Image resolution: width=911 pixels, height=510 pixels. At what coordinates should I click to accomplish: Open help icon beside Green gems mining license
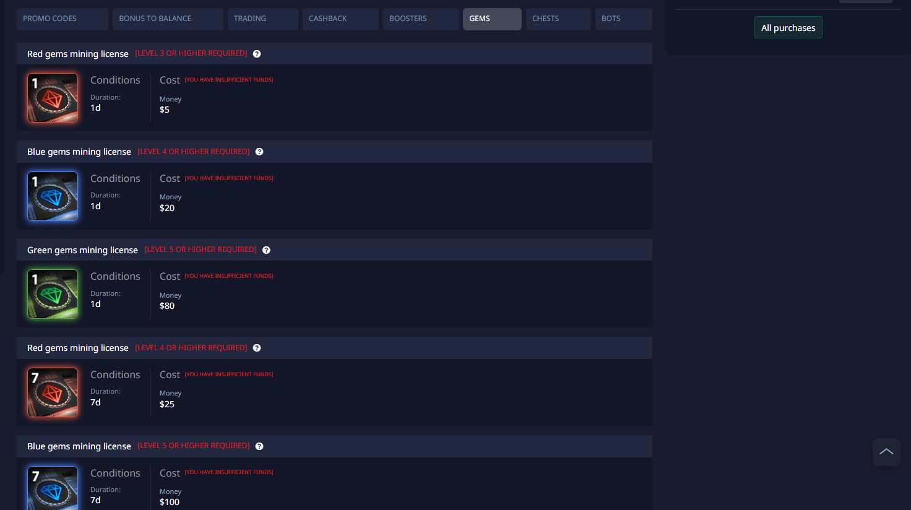pos(266,250)
